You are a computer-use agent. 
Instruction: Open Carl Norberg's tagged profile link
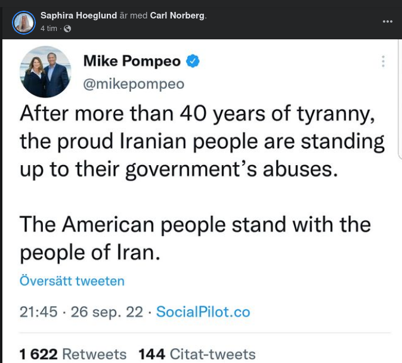pyautogui.click(x=177, y=15)
